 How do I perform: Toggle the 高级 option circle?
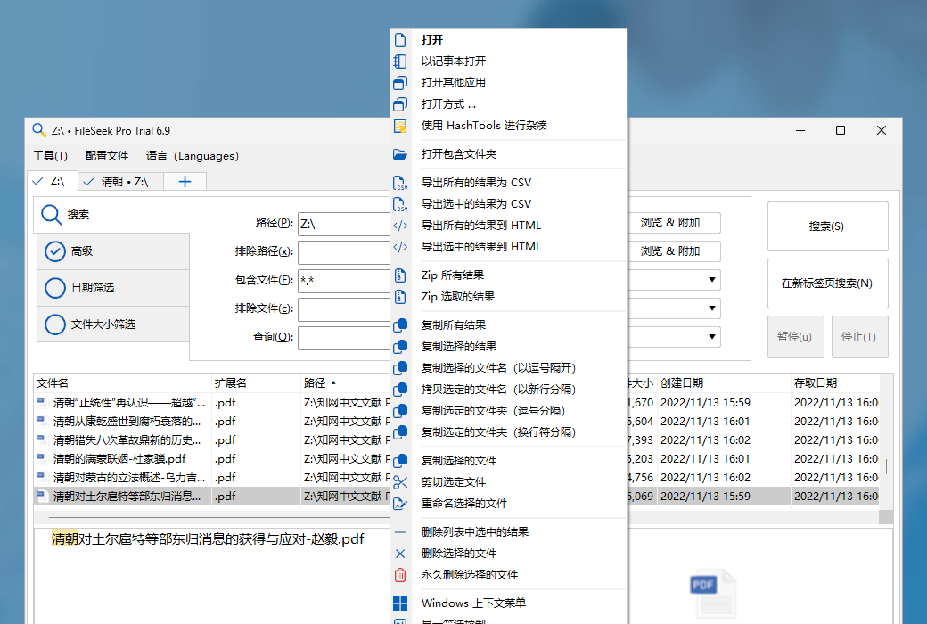(x=55, y=251)
